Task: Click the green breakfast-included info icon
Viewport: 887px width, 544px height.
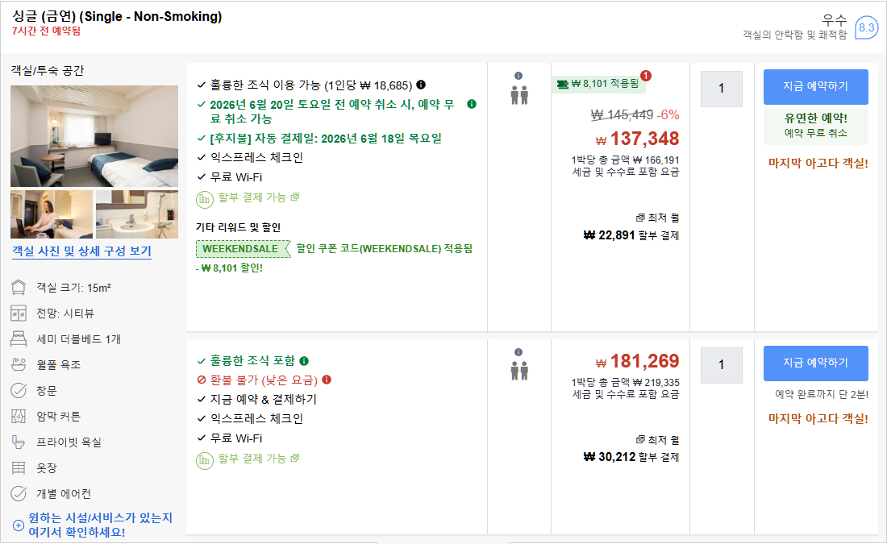Action: click(x=304, y=361)
